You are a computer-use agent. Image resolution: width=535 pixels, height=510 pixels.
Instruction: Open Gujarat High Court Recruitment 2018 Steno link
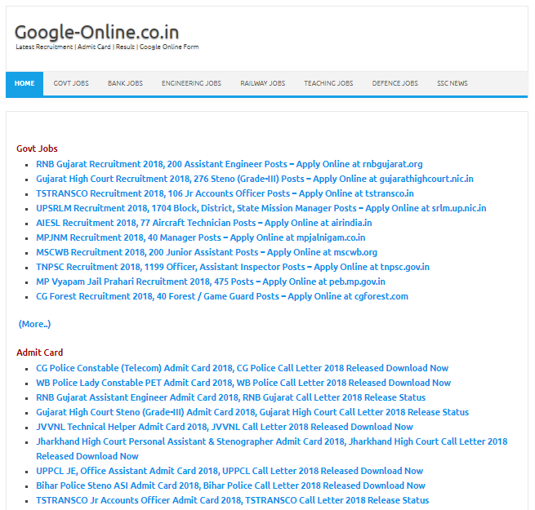click(x=255, y=179)
